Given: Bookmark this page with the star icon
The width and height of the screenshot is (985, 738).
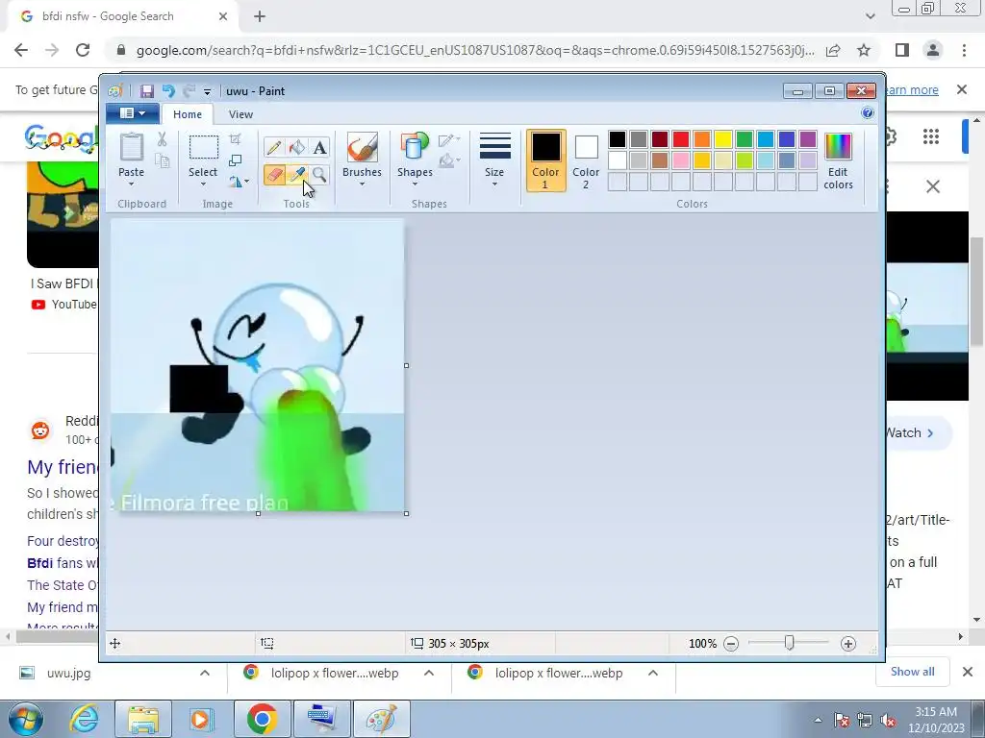Looking at the screenshot, I should click(864, 50).
